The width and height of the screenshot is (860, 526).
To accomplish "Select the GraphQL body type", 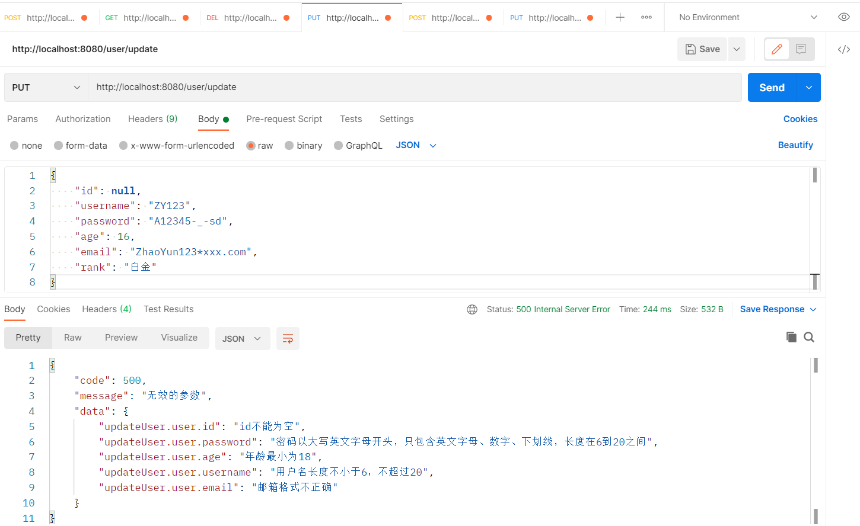I will [x=358, y=146].
